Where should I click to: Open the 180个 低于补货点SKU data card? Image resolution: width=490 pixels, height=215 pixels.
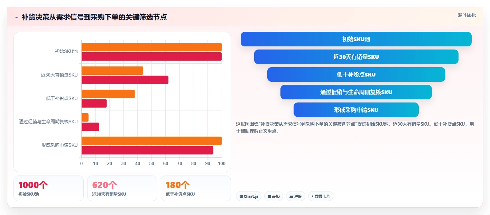[x=196, y=188]
